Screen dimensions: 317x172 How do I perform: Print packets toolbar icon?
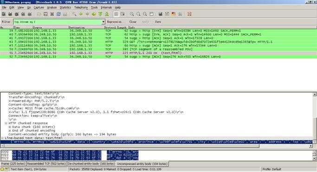[x=65, y=14]
